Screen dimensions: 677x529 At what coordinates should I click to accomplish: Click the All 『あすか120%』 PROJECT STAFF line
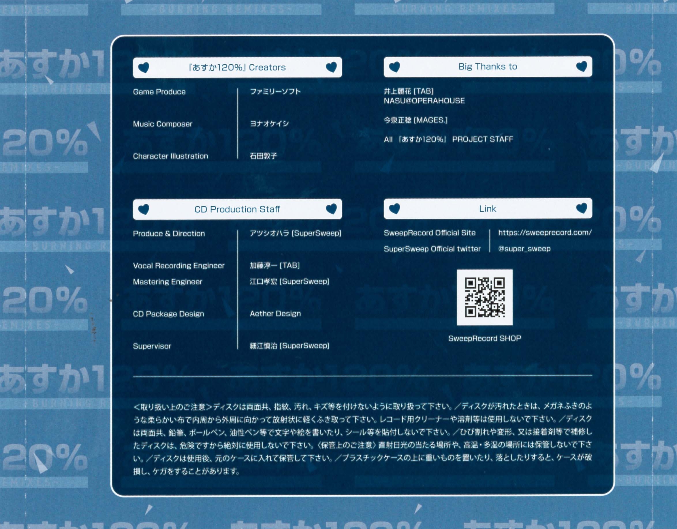[448, 140]
